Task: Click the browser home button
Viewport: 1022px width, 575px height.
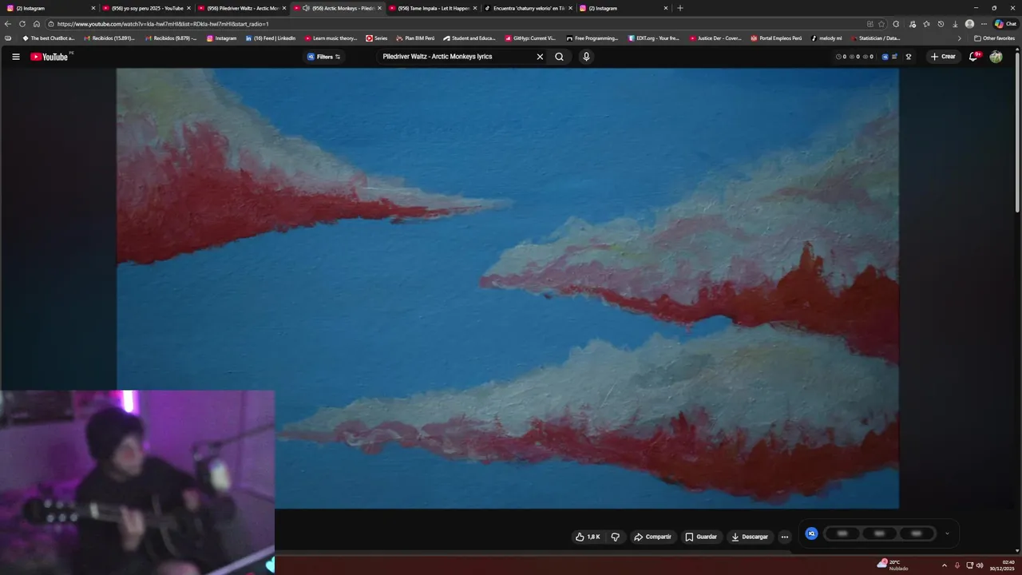Action: pyautogui.click(x=37, y=24)
